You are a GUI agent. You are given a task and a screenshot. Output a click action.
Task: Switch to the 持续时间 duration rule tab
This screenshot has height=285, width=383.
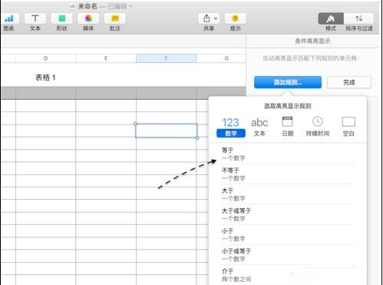click(x=318, y=127)
